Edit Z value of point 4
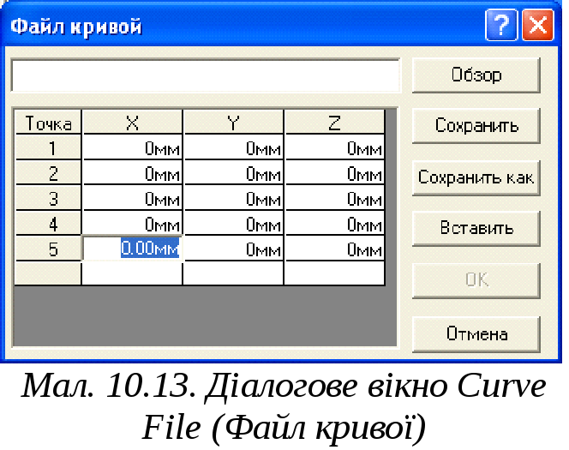This screenshot has height=450, width=569. [334, 224]
